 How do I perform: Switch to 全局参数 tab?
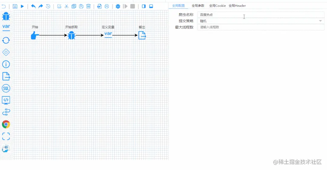pos(198,6)
